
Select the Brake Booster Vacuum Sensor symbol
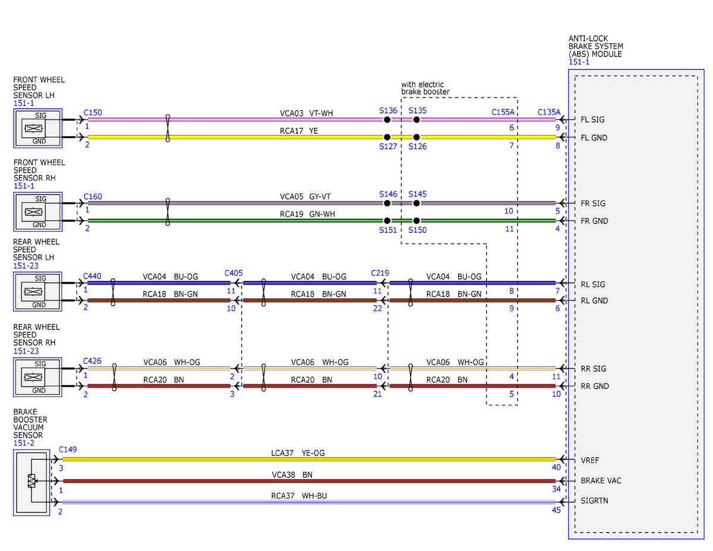pos(31,483)
